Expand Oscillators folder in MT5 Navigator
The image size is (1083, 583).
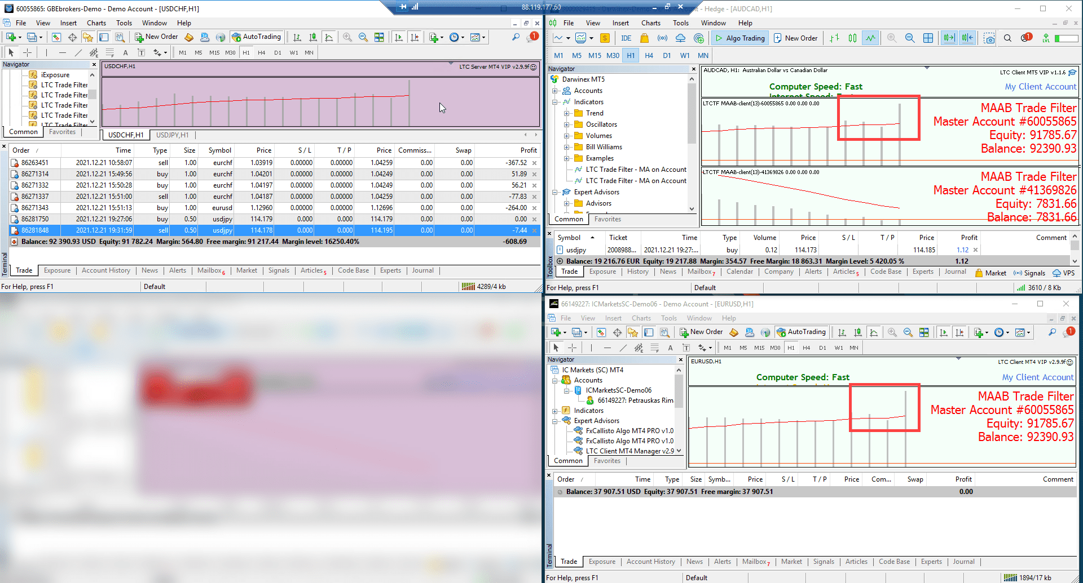point(567,124)
